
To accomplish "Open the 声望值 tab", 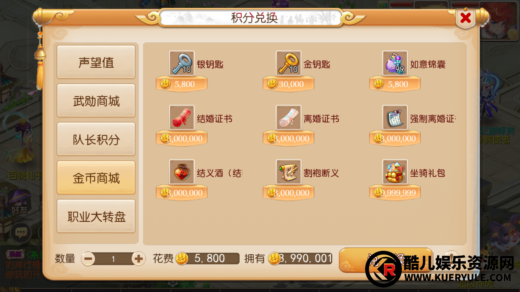I will pyautogui.click(x=96, y=62).
